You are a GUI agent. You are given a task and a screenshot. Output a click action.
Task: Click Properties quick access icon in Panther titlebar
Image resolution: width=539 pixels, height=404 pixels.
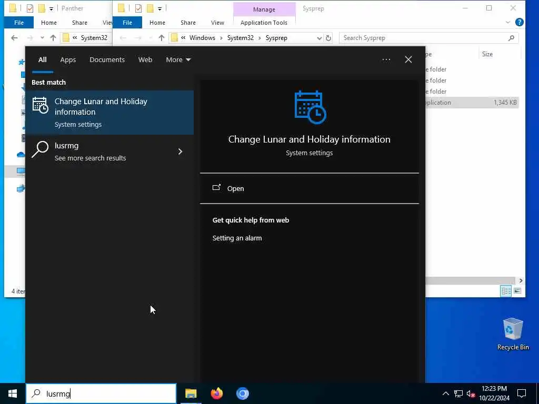(x=30, y=8)
